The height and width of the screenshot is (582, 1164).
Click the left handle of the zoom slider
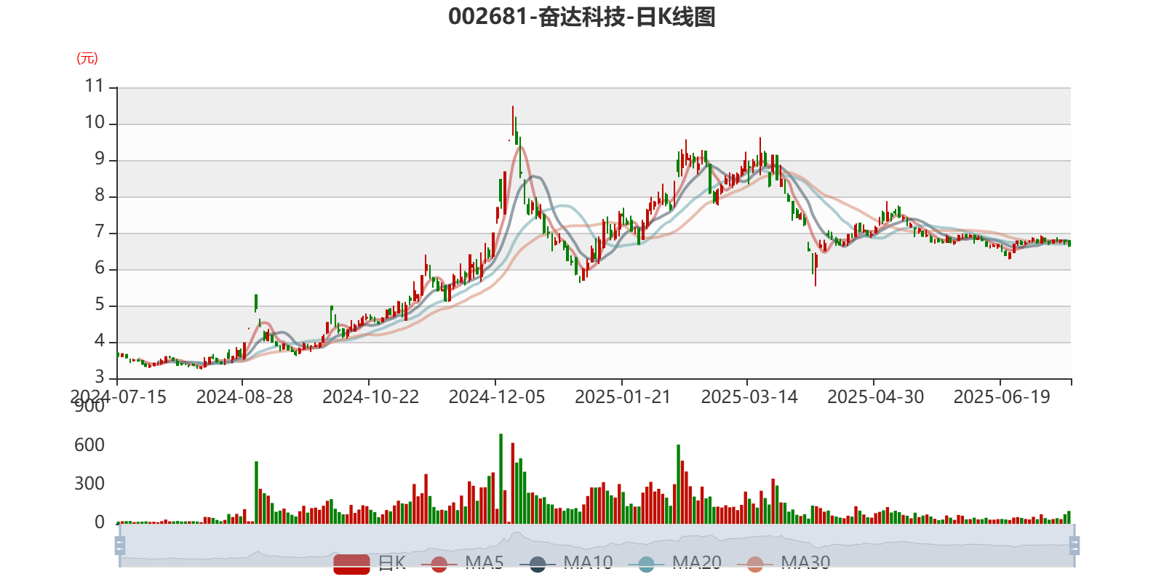118,546
